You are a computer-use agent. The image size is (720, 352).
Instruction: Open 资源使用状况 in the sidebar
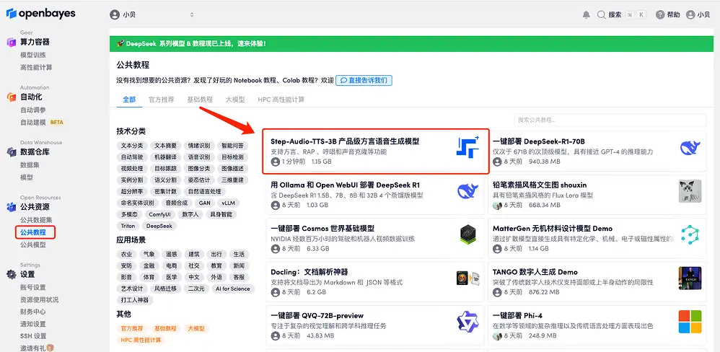(x=40, y=299)
